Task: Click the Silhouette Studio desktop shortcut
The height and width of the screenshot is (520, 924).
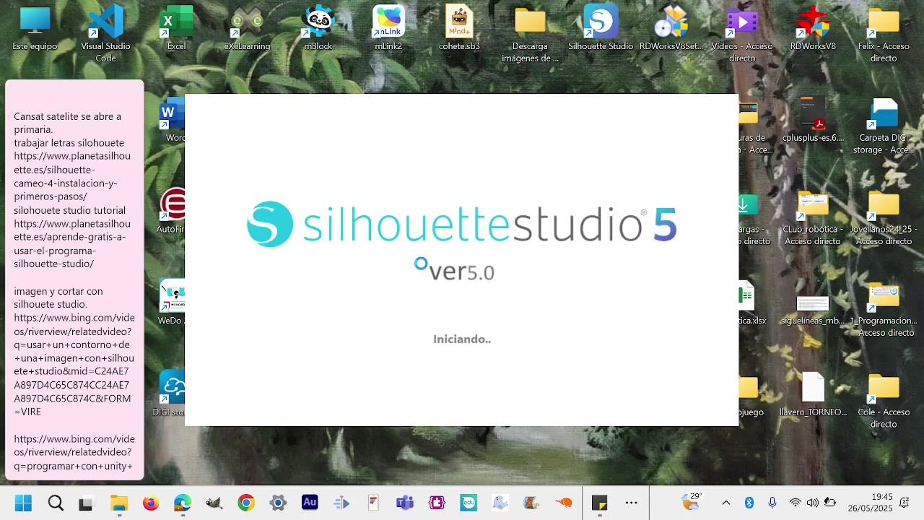Action: click(601, 29)
